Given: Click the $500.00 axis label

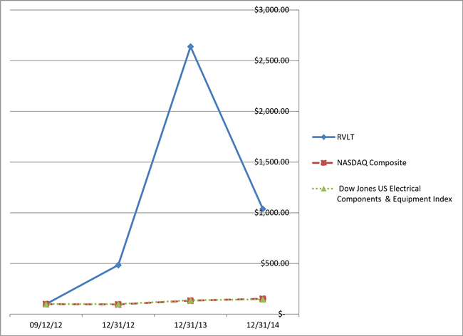Looking at the screenshot, I should [275, 263].
